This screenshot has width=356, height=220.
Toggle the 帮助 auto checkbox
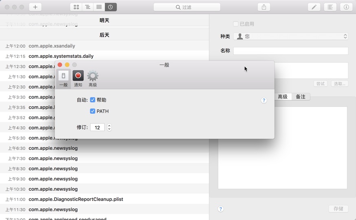click(x=92, y=100)
